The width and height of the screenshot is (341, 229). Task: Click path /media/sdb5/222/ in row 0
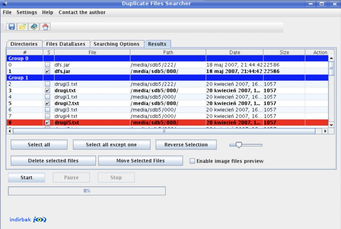point(153,65)
